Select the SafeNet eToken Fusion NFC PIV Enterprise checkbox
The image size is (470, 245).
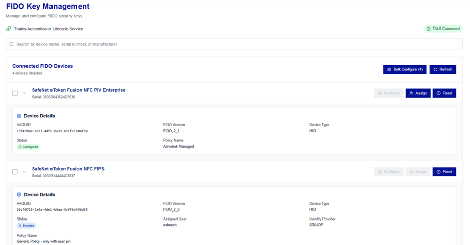coord(15,93)
